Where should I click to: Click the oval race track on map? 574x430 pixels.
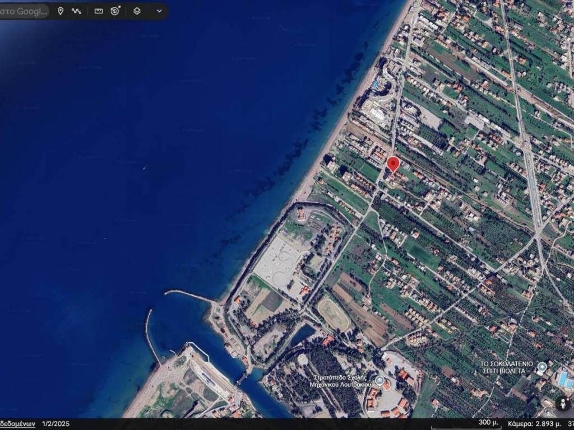[334, 315]
